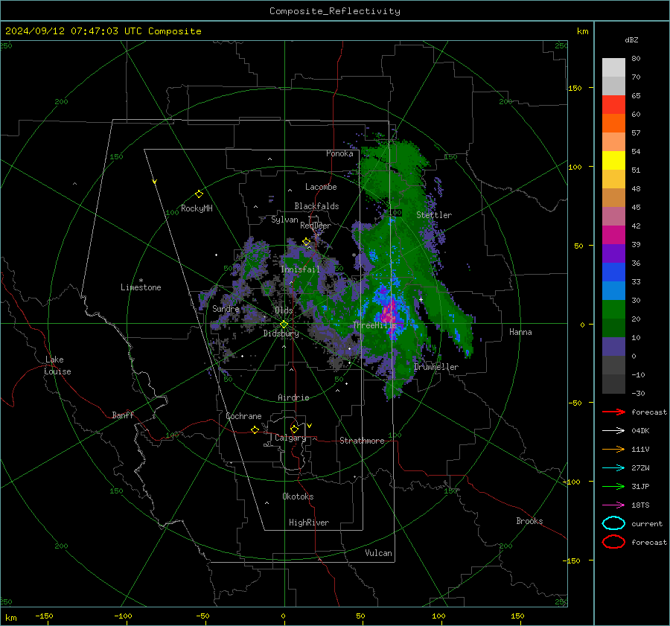Click the Strathmore town label

pos(362,441)
